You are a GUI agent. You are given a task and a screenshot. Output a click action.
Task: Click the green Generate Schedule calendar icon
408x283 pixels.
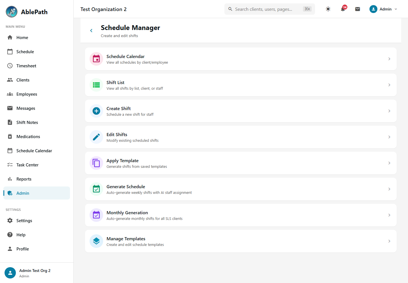[x=96, y=189]
